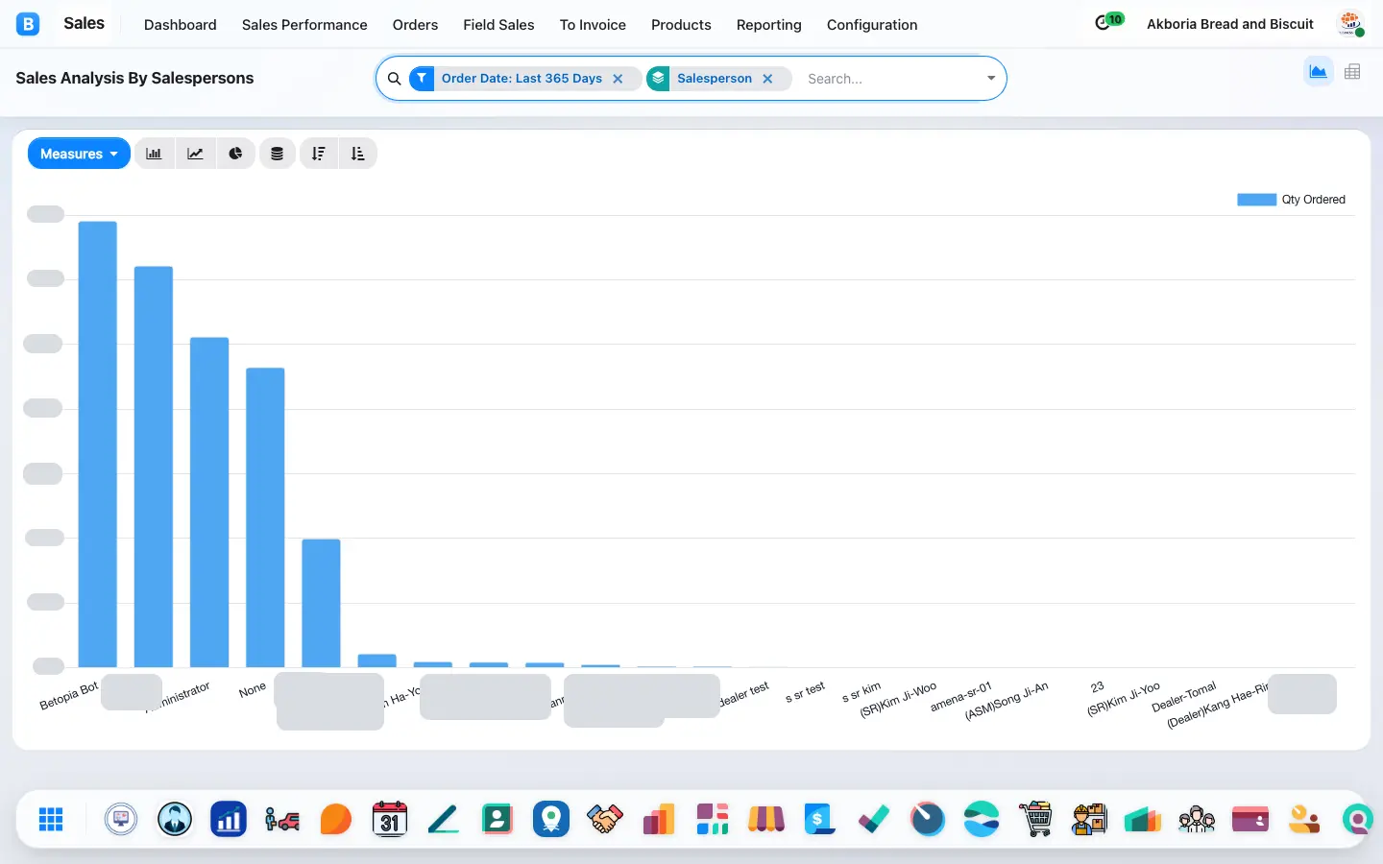This screenshot has height=864, width=1383.
Task: Open the user avatar menu
Action: coord(1350,24)
